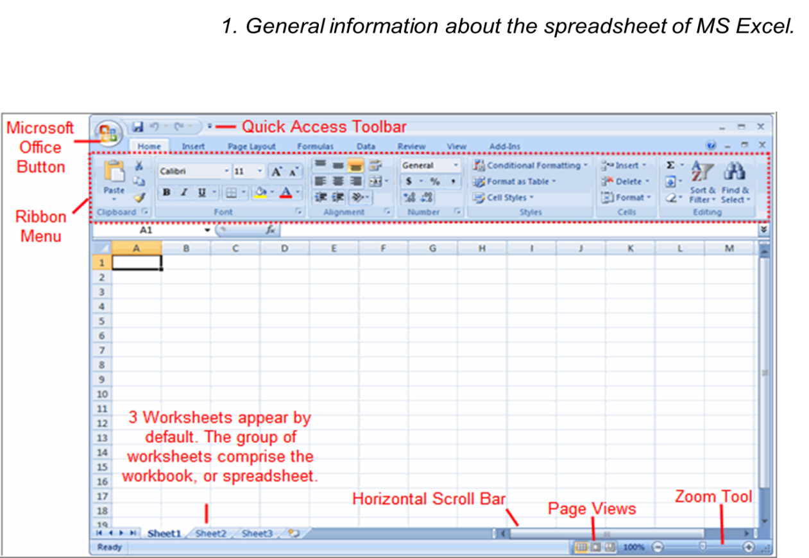Click the Redo icon in Quick Access Toolbar
This screenshot has width=809, height=558.
pyautogui.click(x=180, y=127)
